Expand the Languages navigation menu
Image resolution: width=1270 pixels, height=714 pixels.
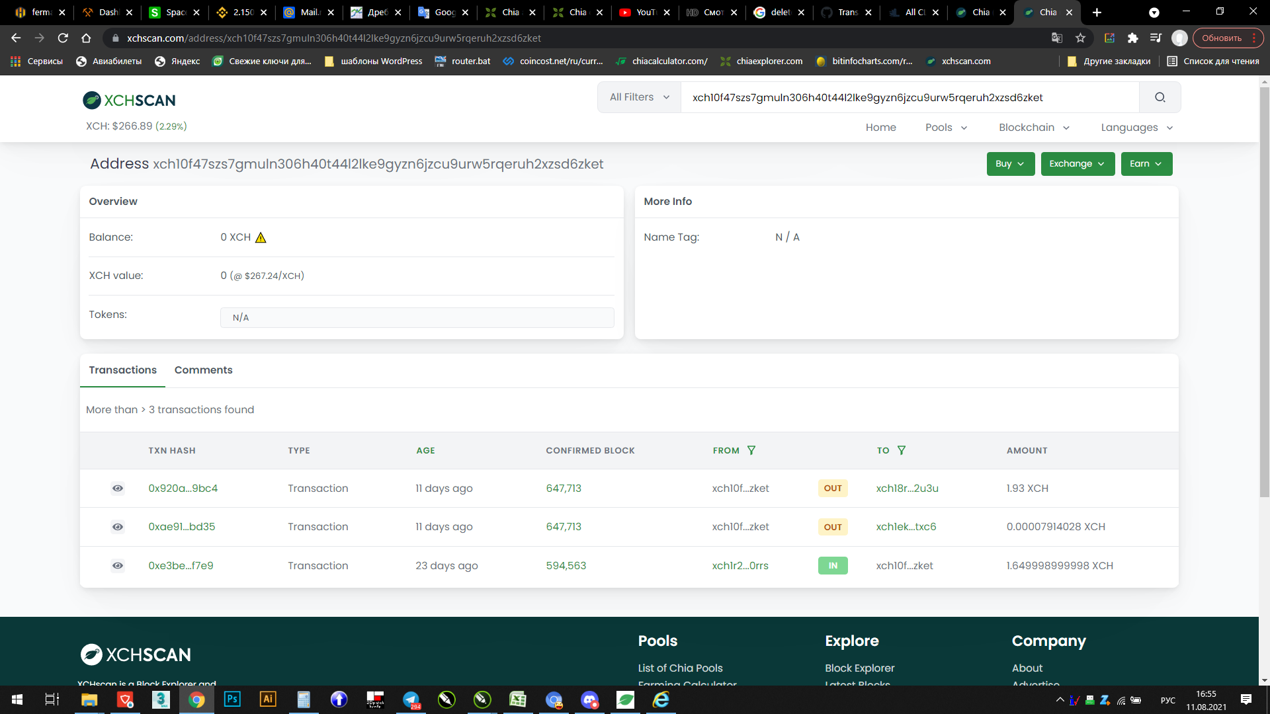(x=1136, y=128)
